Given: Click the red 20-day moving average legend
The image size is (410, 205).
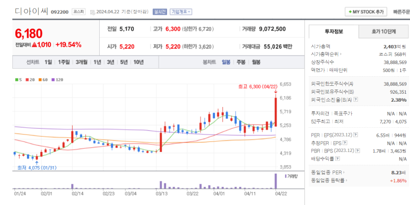Looking at the screenshot, I should point(30,79).
